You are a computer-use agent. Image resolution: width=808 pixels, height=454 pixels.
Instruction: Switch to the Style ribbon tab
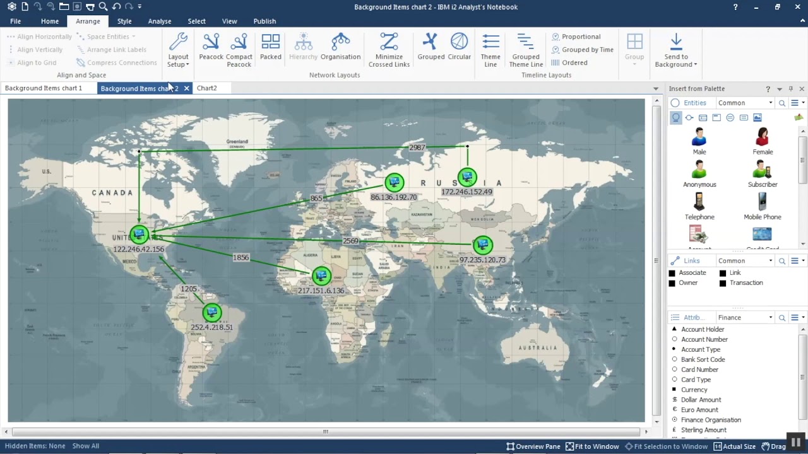click(124, 21)
